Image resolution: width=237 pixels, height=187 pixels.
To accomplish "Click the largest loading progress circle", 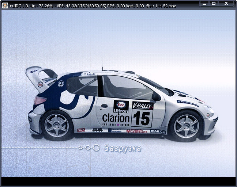I will (96, 148).
